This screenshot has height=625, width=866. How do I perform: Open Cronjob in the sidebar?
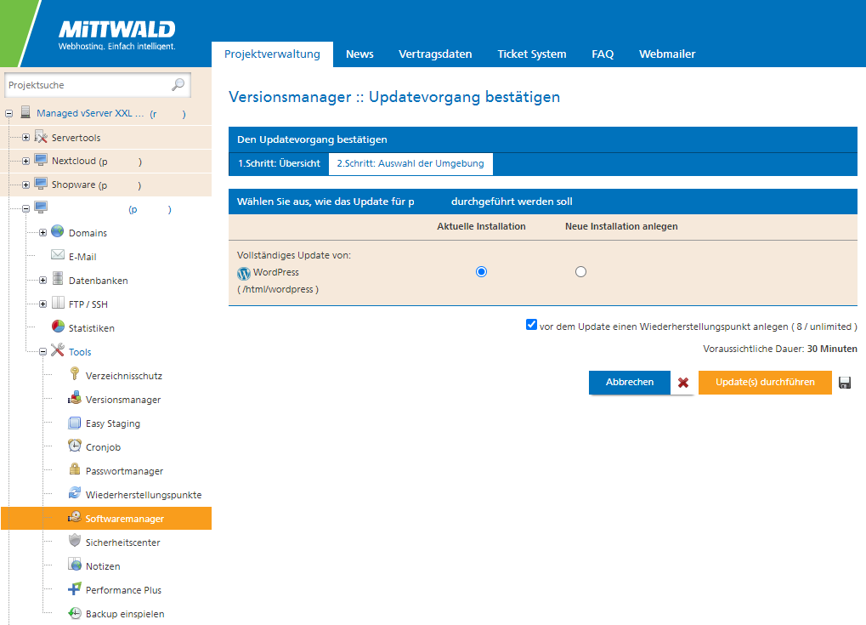click(104, 447)
